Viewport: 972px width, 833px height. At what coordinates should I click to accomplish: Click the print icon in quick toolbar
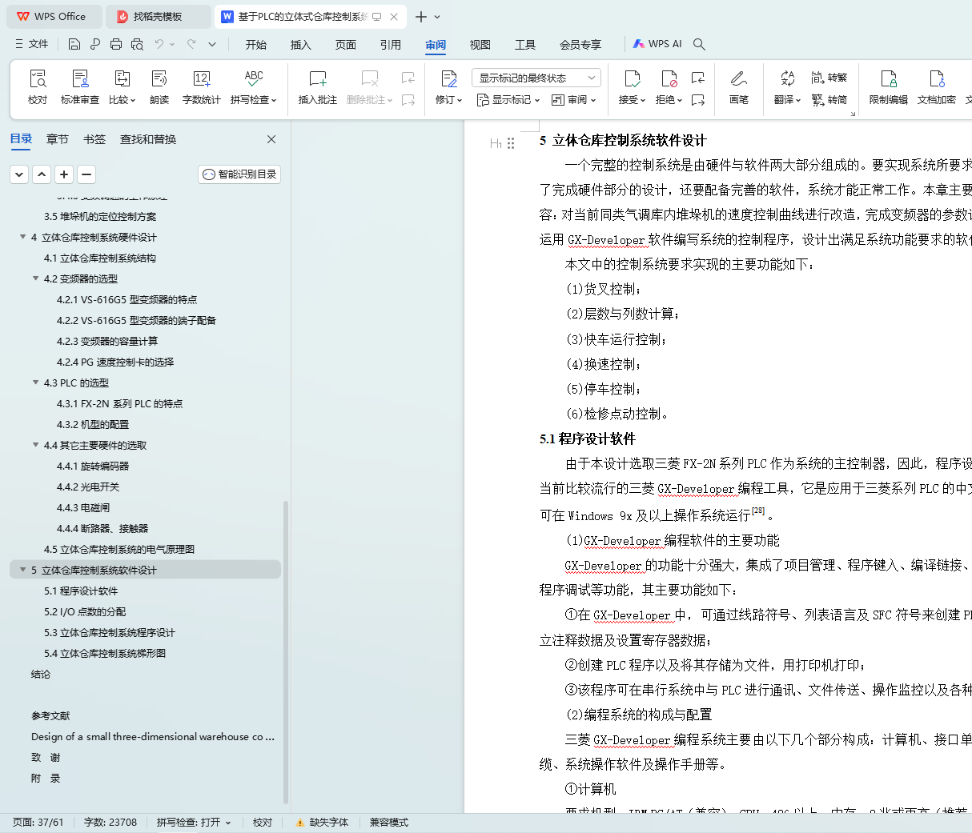pos(116,44)
